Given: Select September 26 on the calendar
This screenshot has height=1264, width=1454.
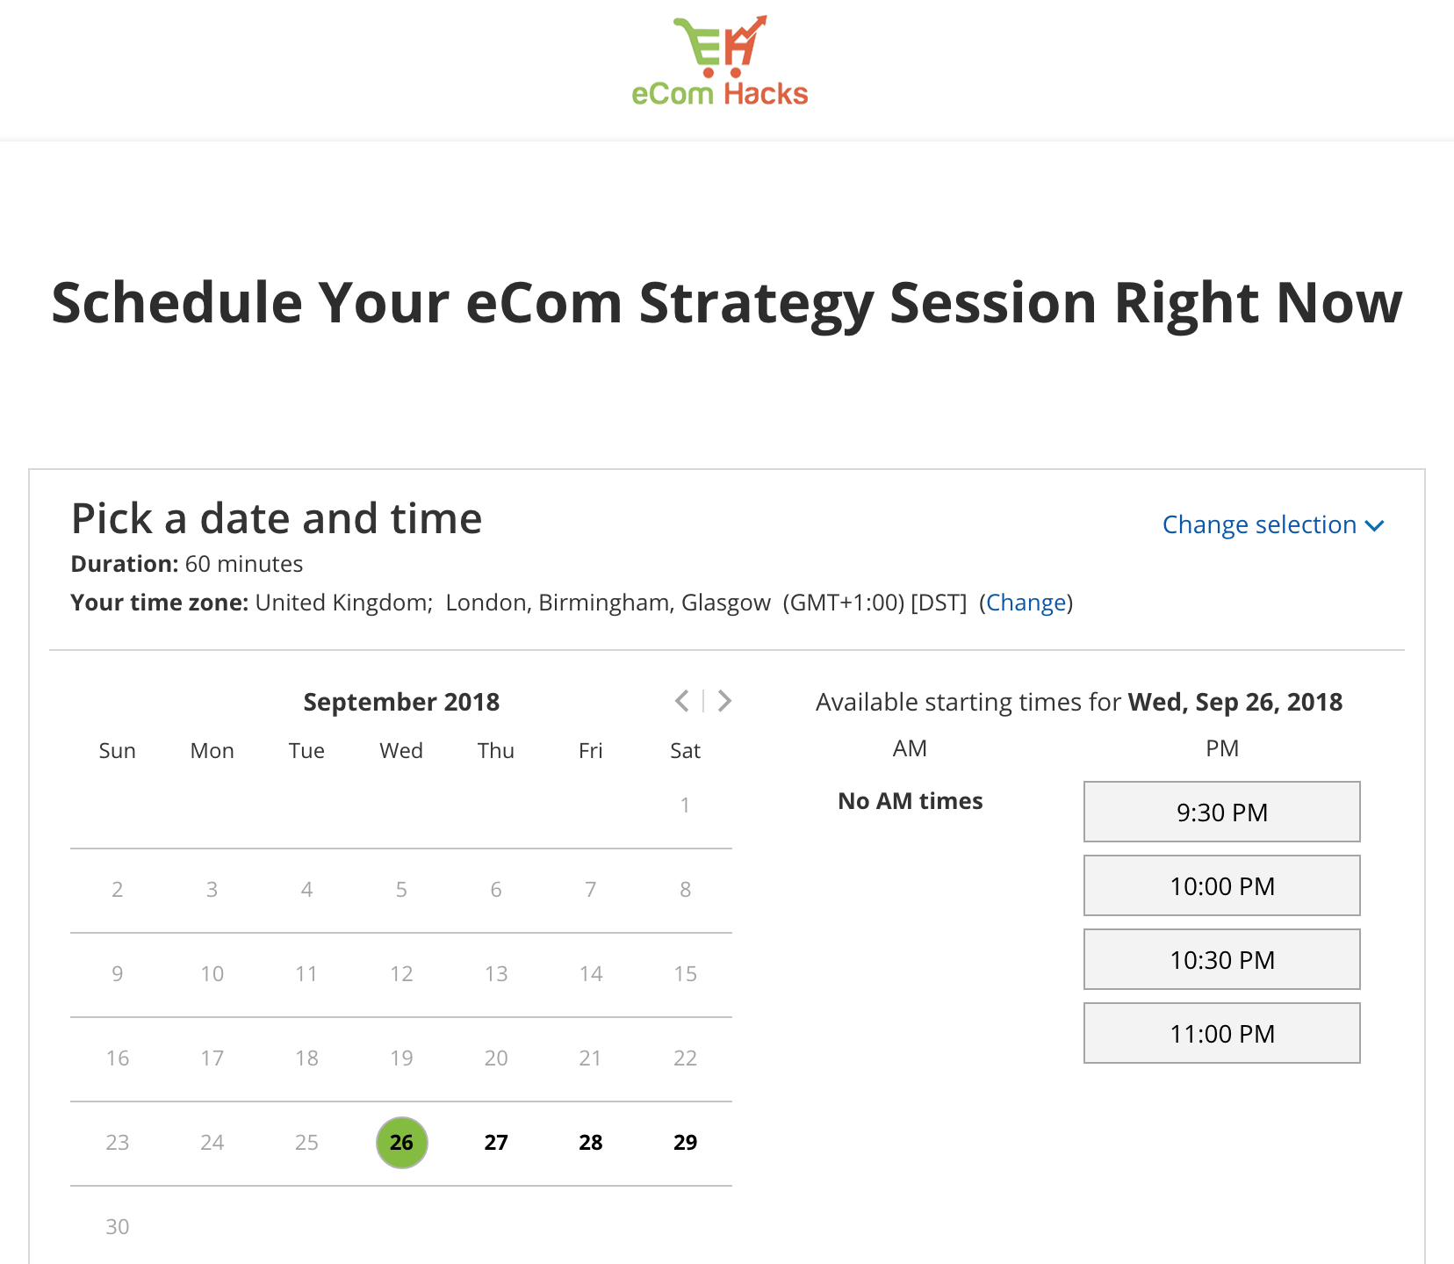Looking at the screenshot, I should tap(401, 1143).
